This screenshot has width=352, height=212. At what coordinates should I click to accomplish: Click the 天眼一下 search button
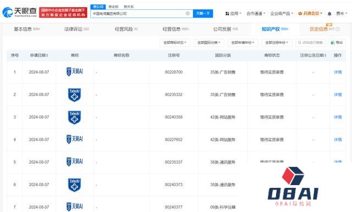tap(203, 13)
